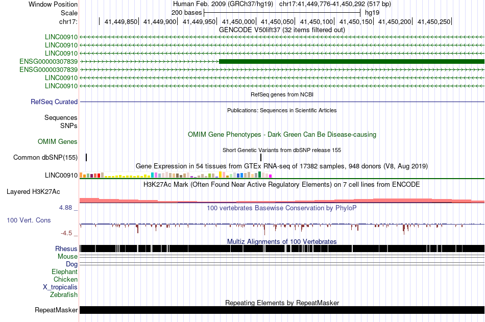The width and height of the screenshot is (485, 322).
Task: Click the black Rhesus alignment block row
Action: pos(282,249)
